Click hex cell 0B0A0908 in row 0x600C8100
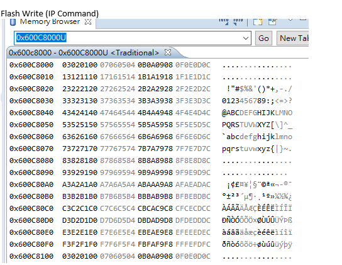This screenshot has width=342, height=265. tap(155, 256)
